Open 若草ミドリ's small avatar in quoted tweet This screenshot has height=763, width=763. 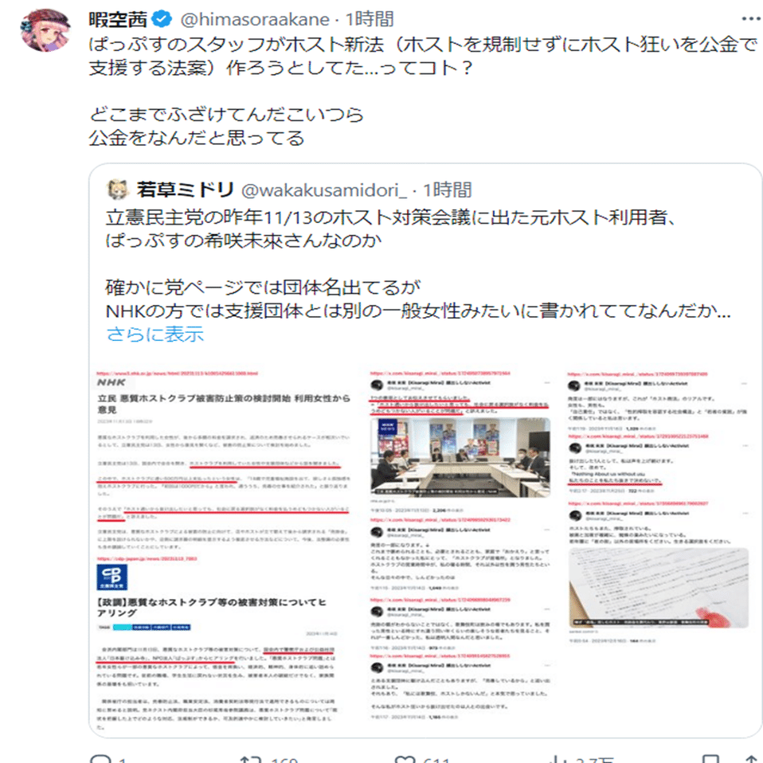(117, 190)
